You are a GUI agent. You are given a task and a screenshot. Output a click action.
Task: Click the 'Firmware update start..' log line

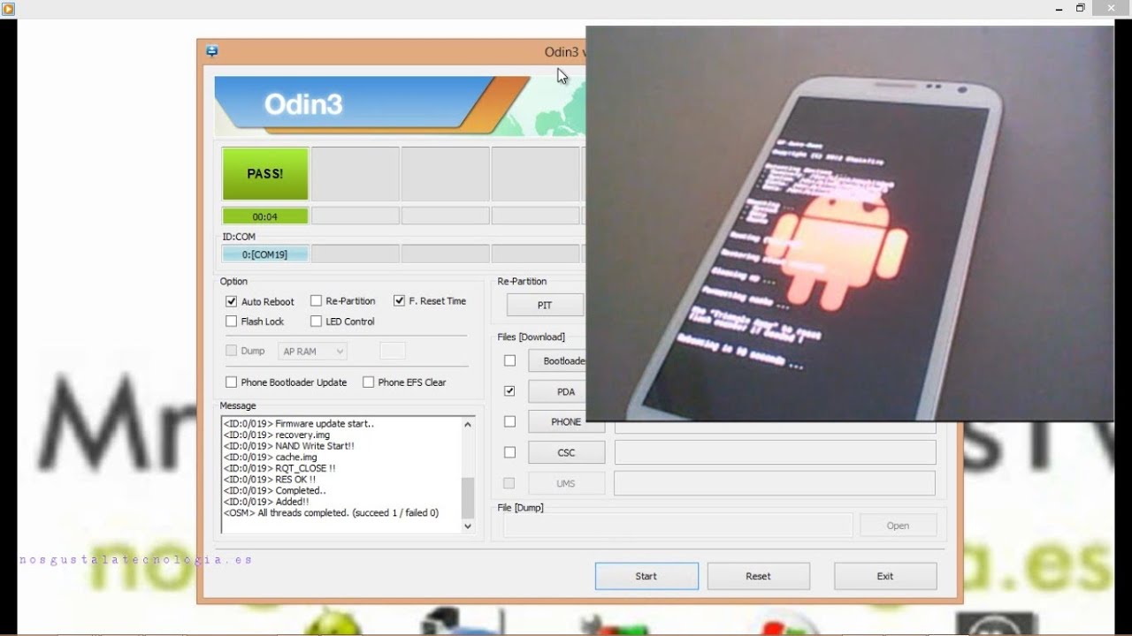click(299, 424)
